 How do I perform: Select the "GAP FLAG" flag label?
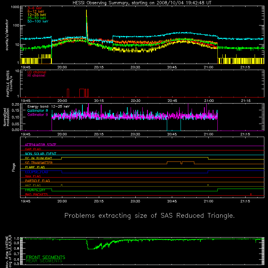[33, 149]
